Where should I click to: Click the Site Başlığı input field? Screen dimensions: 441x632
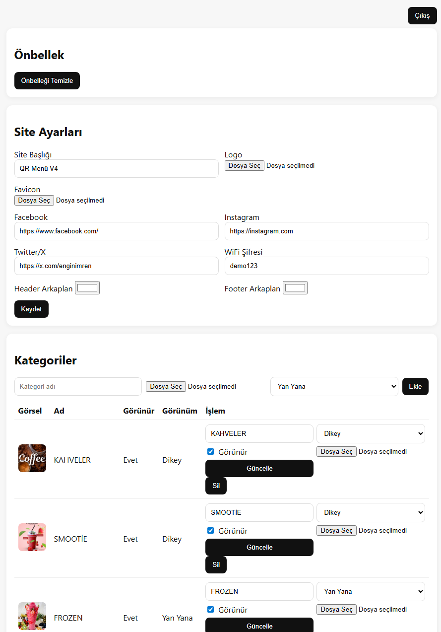[x=116, y=169]
